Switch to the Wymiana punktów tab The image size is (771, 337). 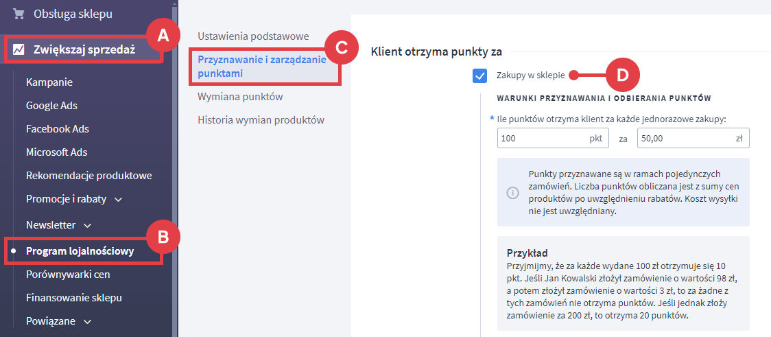click(x=240, y=96)
